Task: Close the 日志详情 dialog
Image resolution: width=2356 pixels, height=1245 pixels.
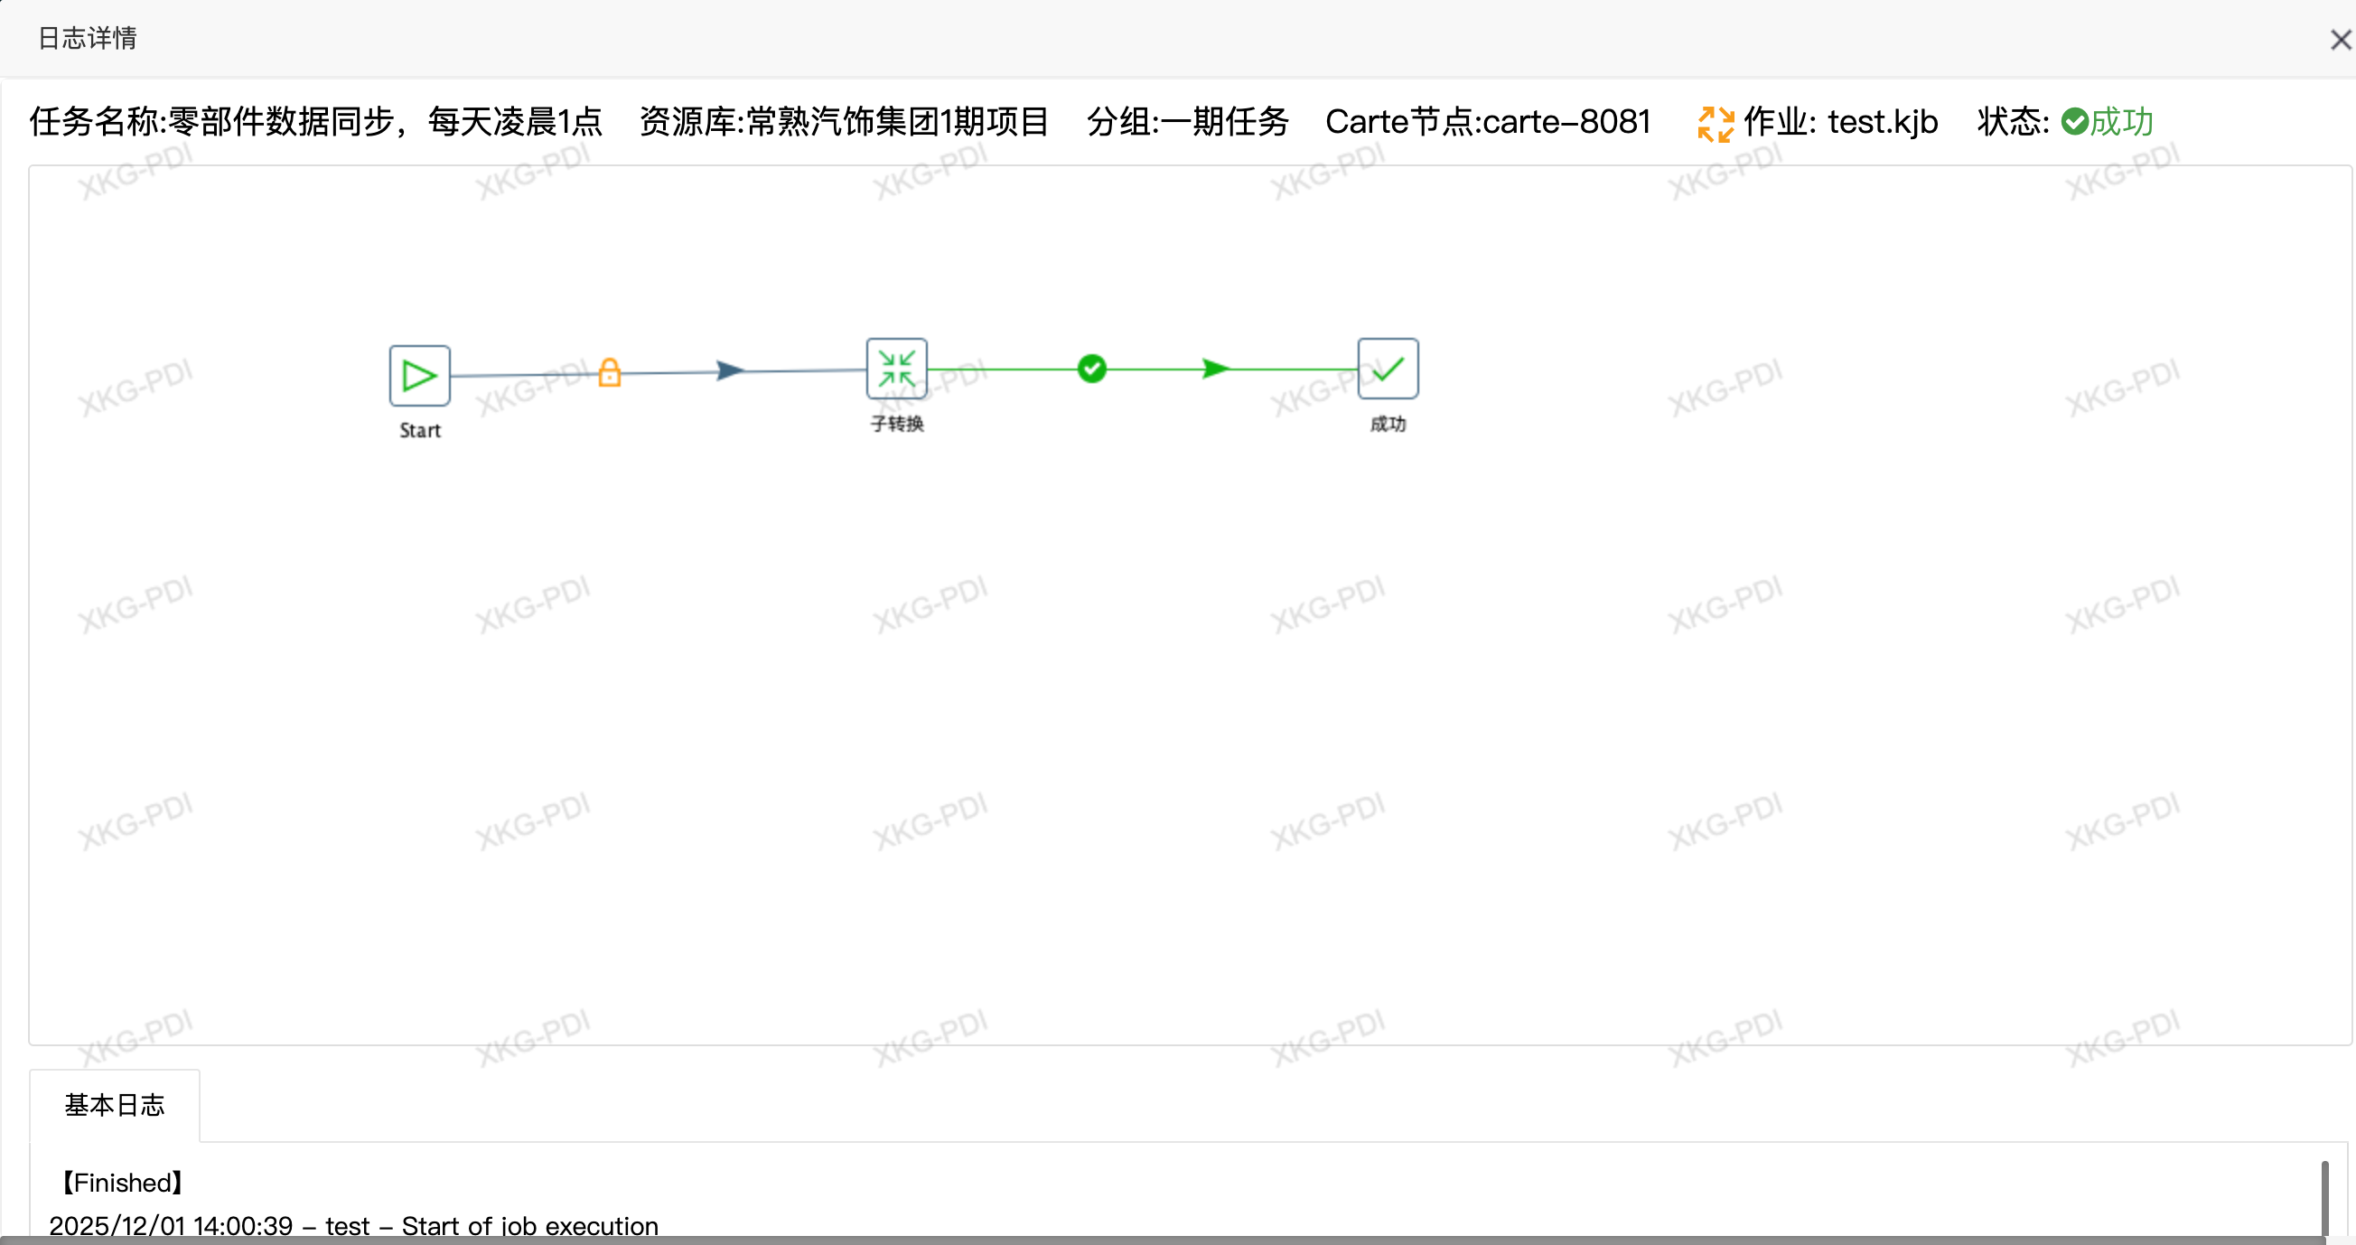Action: 2338,39
